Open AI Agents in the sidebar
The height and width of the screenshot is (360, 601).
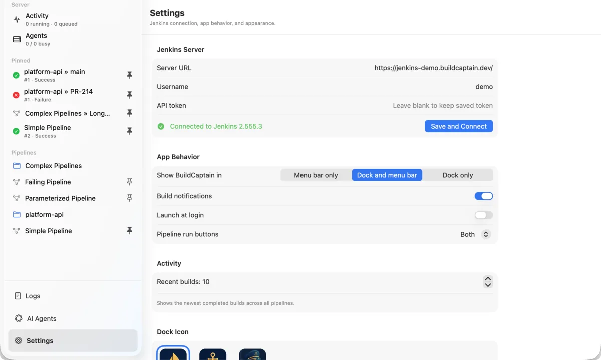click(x=73, y=318)
